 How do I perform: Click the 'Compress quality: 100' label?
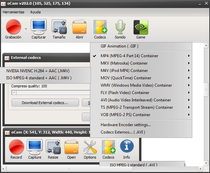pyautogui.click(x=29, y=86)
